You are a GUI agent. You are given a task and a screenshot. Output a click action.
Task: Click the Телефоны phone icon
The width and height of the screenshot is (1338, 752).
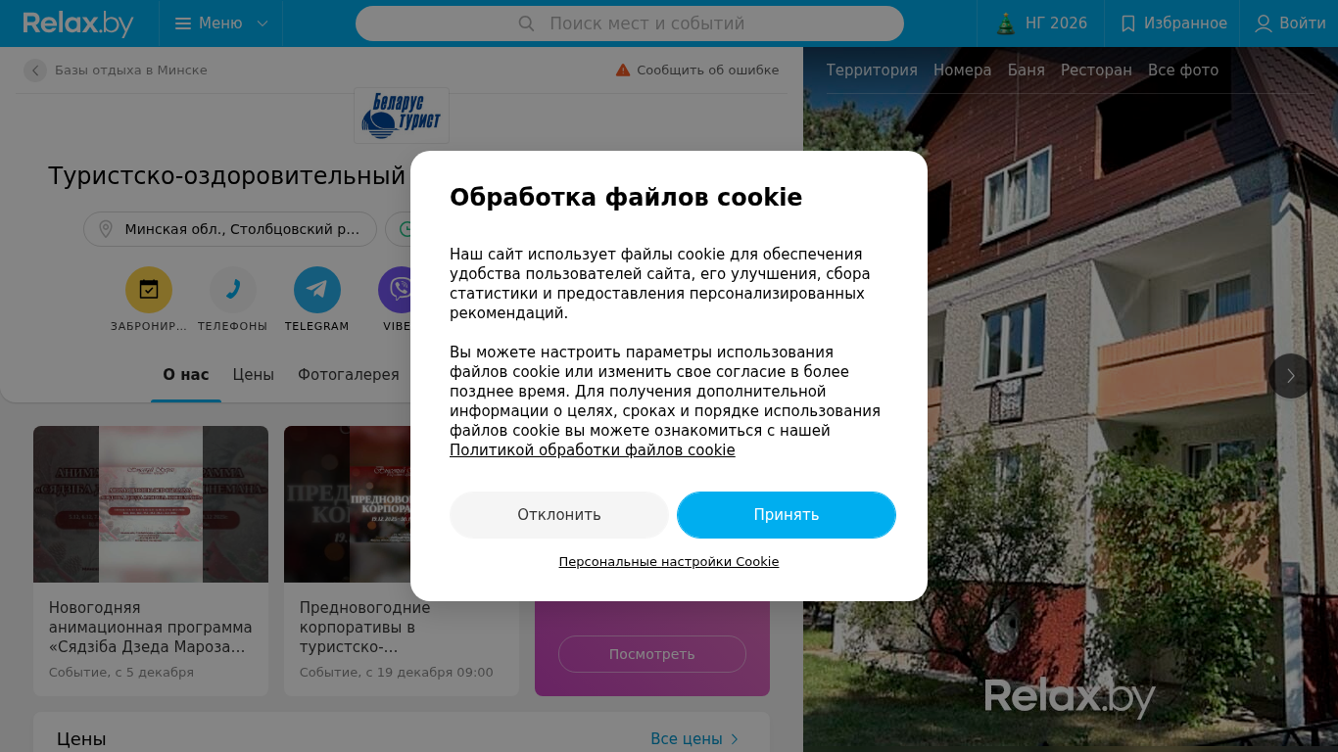tap(233, 290)
